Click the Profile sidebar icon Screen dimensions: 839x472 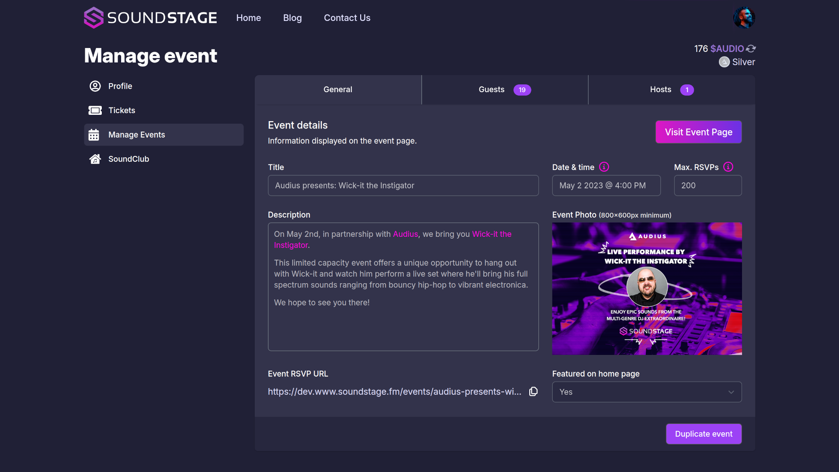tap(95, 86)
